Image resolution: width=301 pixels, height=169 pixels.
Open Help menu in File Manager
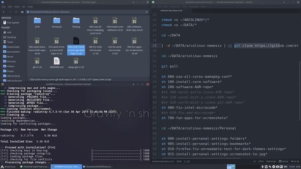(30, 7)
